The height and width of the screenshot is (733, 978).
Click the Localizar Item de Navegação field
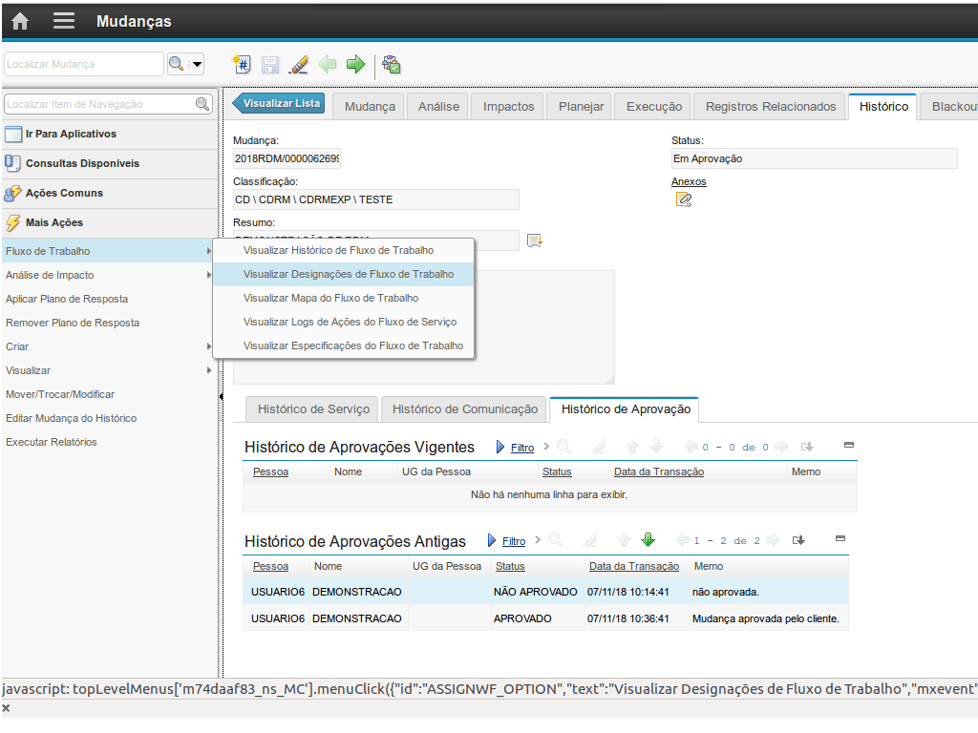point(99,104)
